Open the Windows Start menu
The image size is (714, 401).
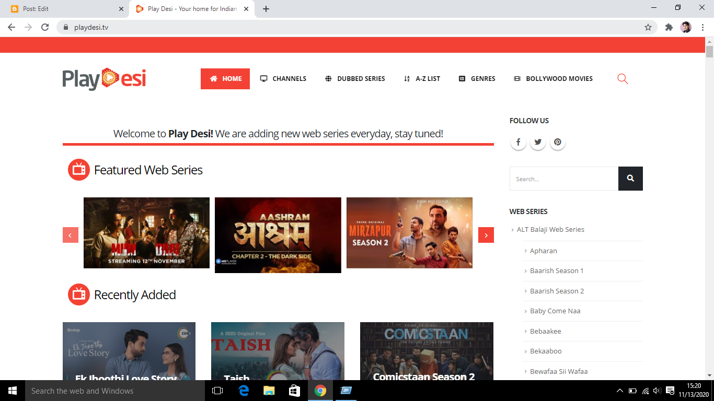pyautogui.click(x=13, y=391)
